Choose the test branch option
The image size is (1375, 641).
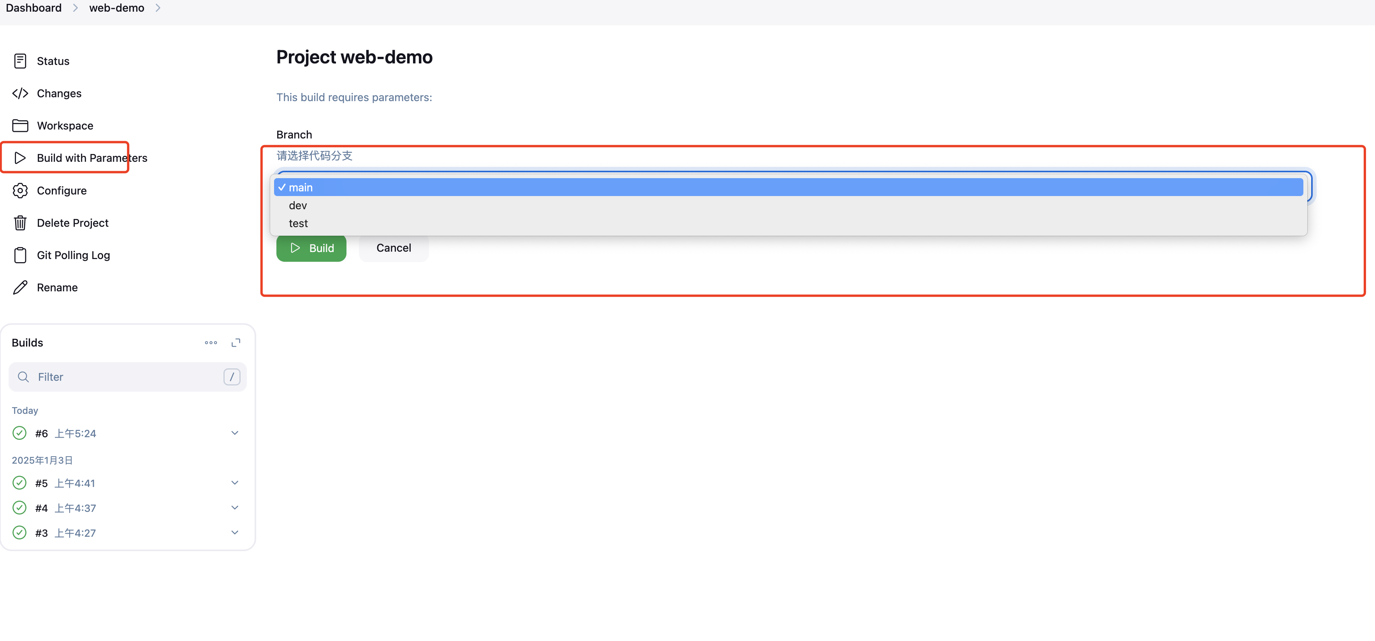click(x=298, y=223)
